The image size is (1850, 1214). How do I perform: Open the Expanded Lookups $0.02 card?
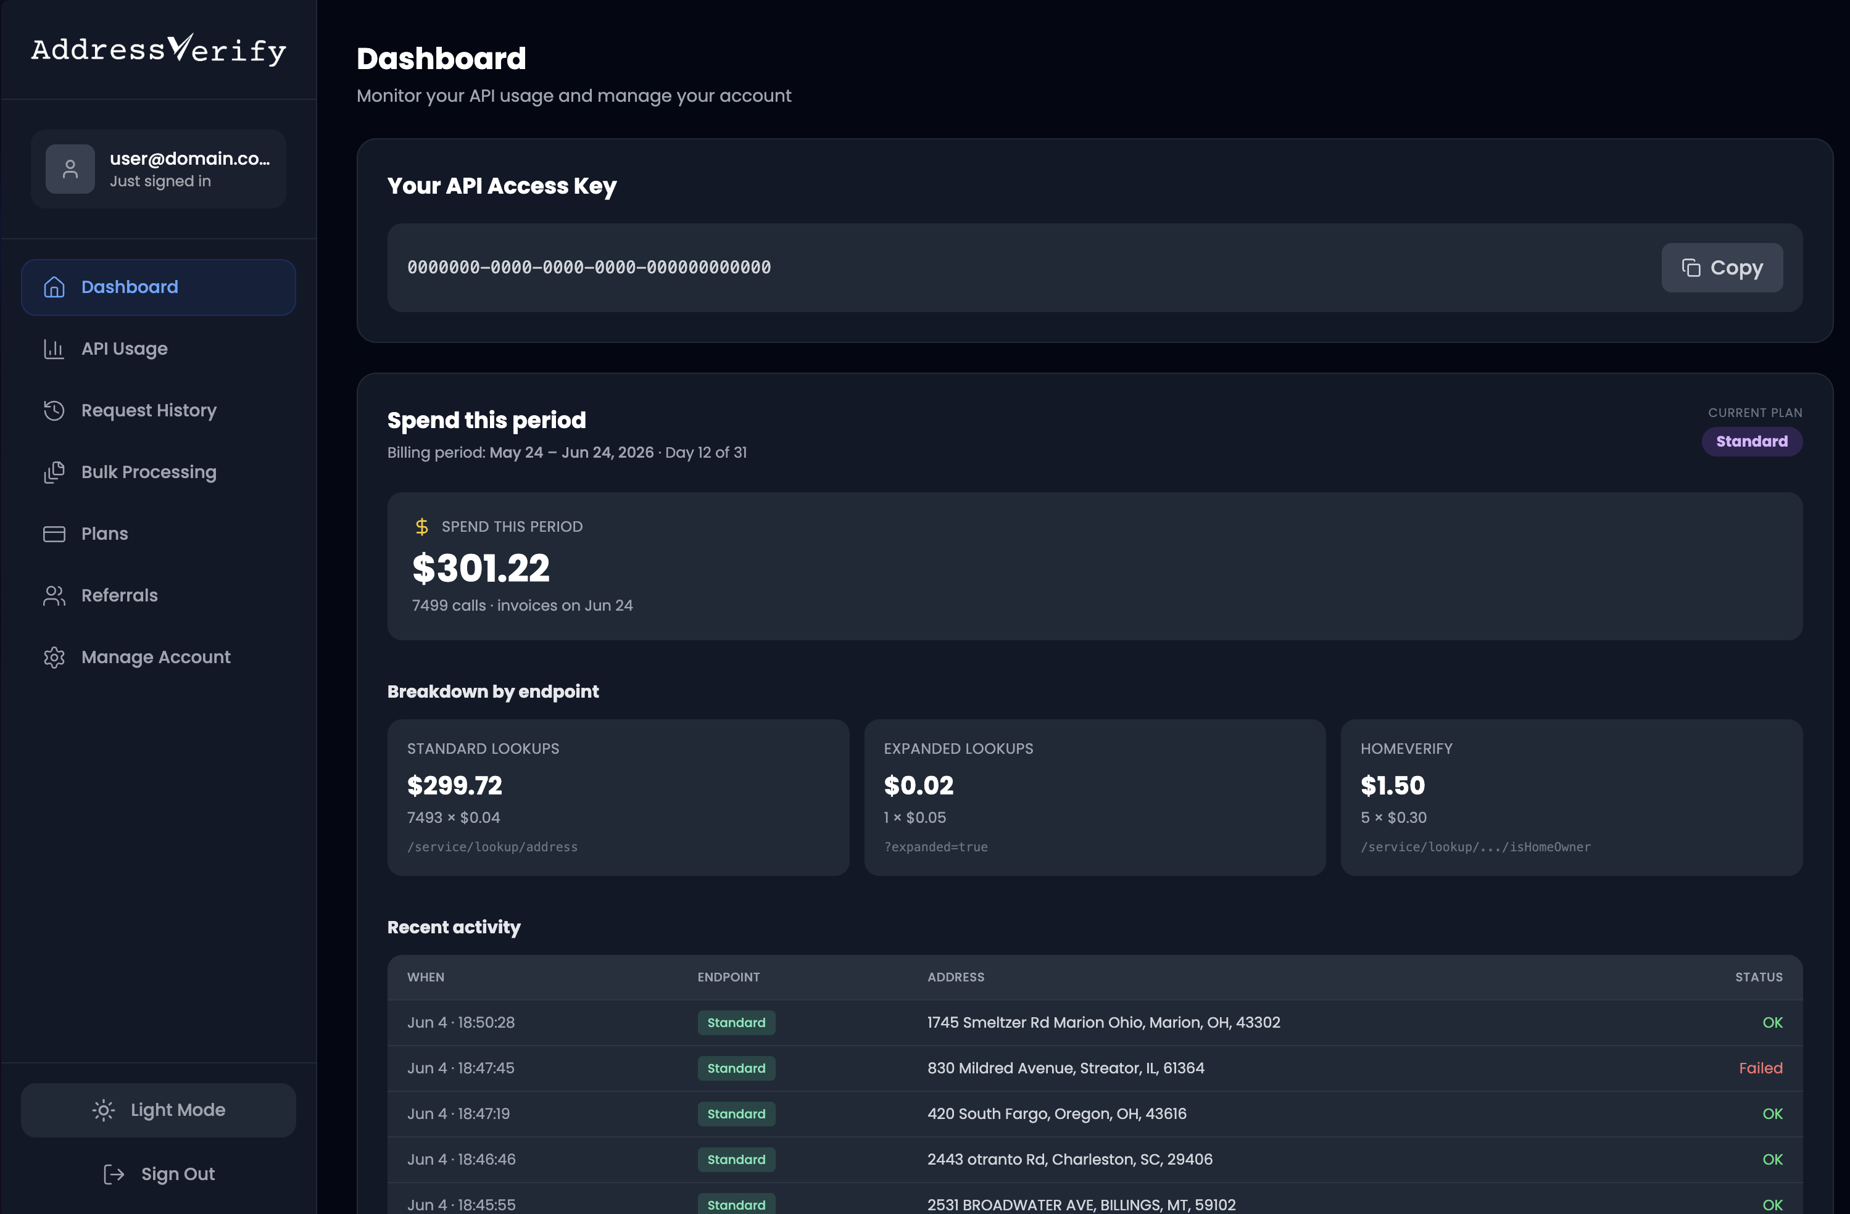coord(1095,798)
